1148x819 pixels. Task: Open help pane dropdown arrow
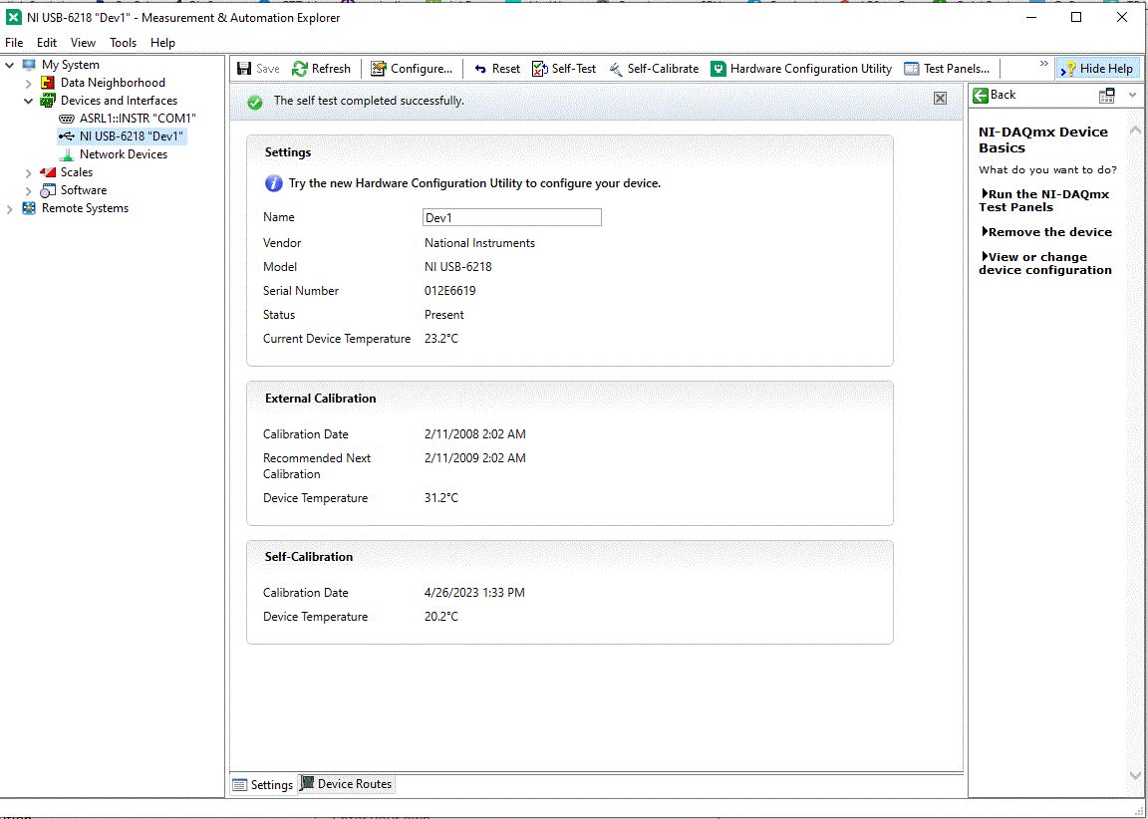[1133, 95]
